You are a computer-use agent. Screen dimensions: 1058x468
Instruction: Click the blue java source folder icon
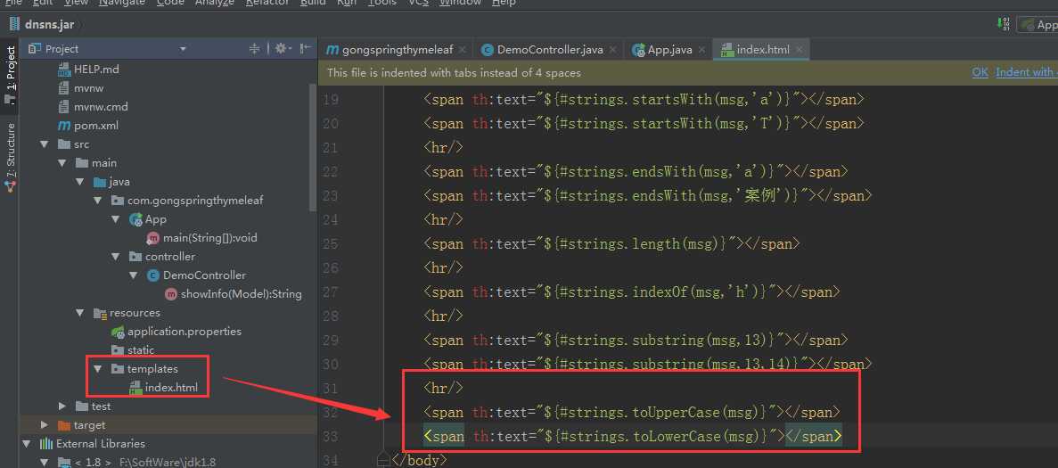coord(100,182)
